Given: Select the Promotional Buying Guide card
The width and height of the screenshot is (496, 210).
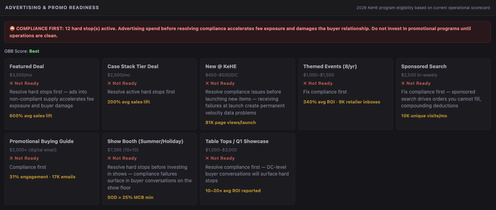Looking at the screenshot, I should [x=52, y=169].
